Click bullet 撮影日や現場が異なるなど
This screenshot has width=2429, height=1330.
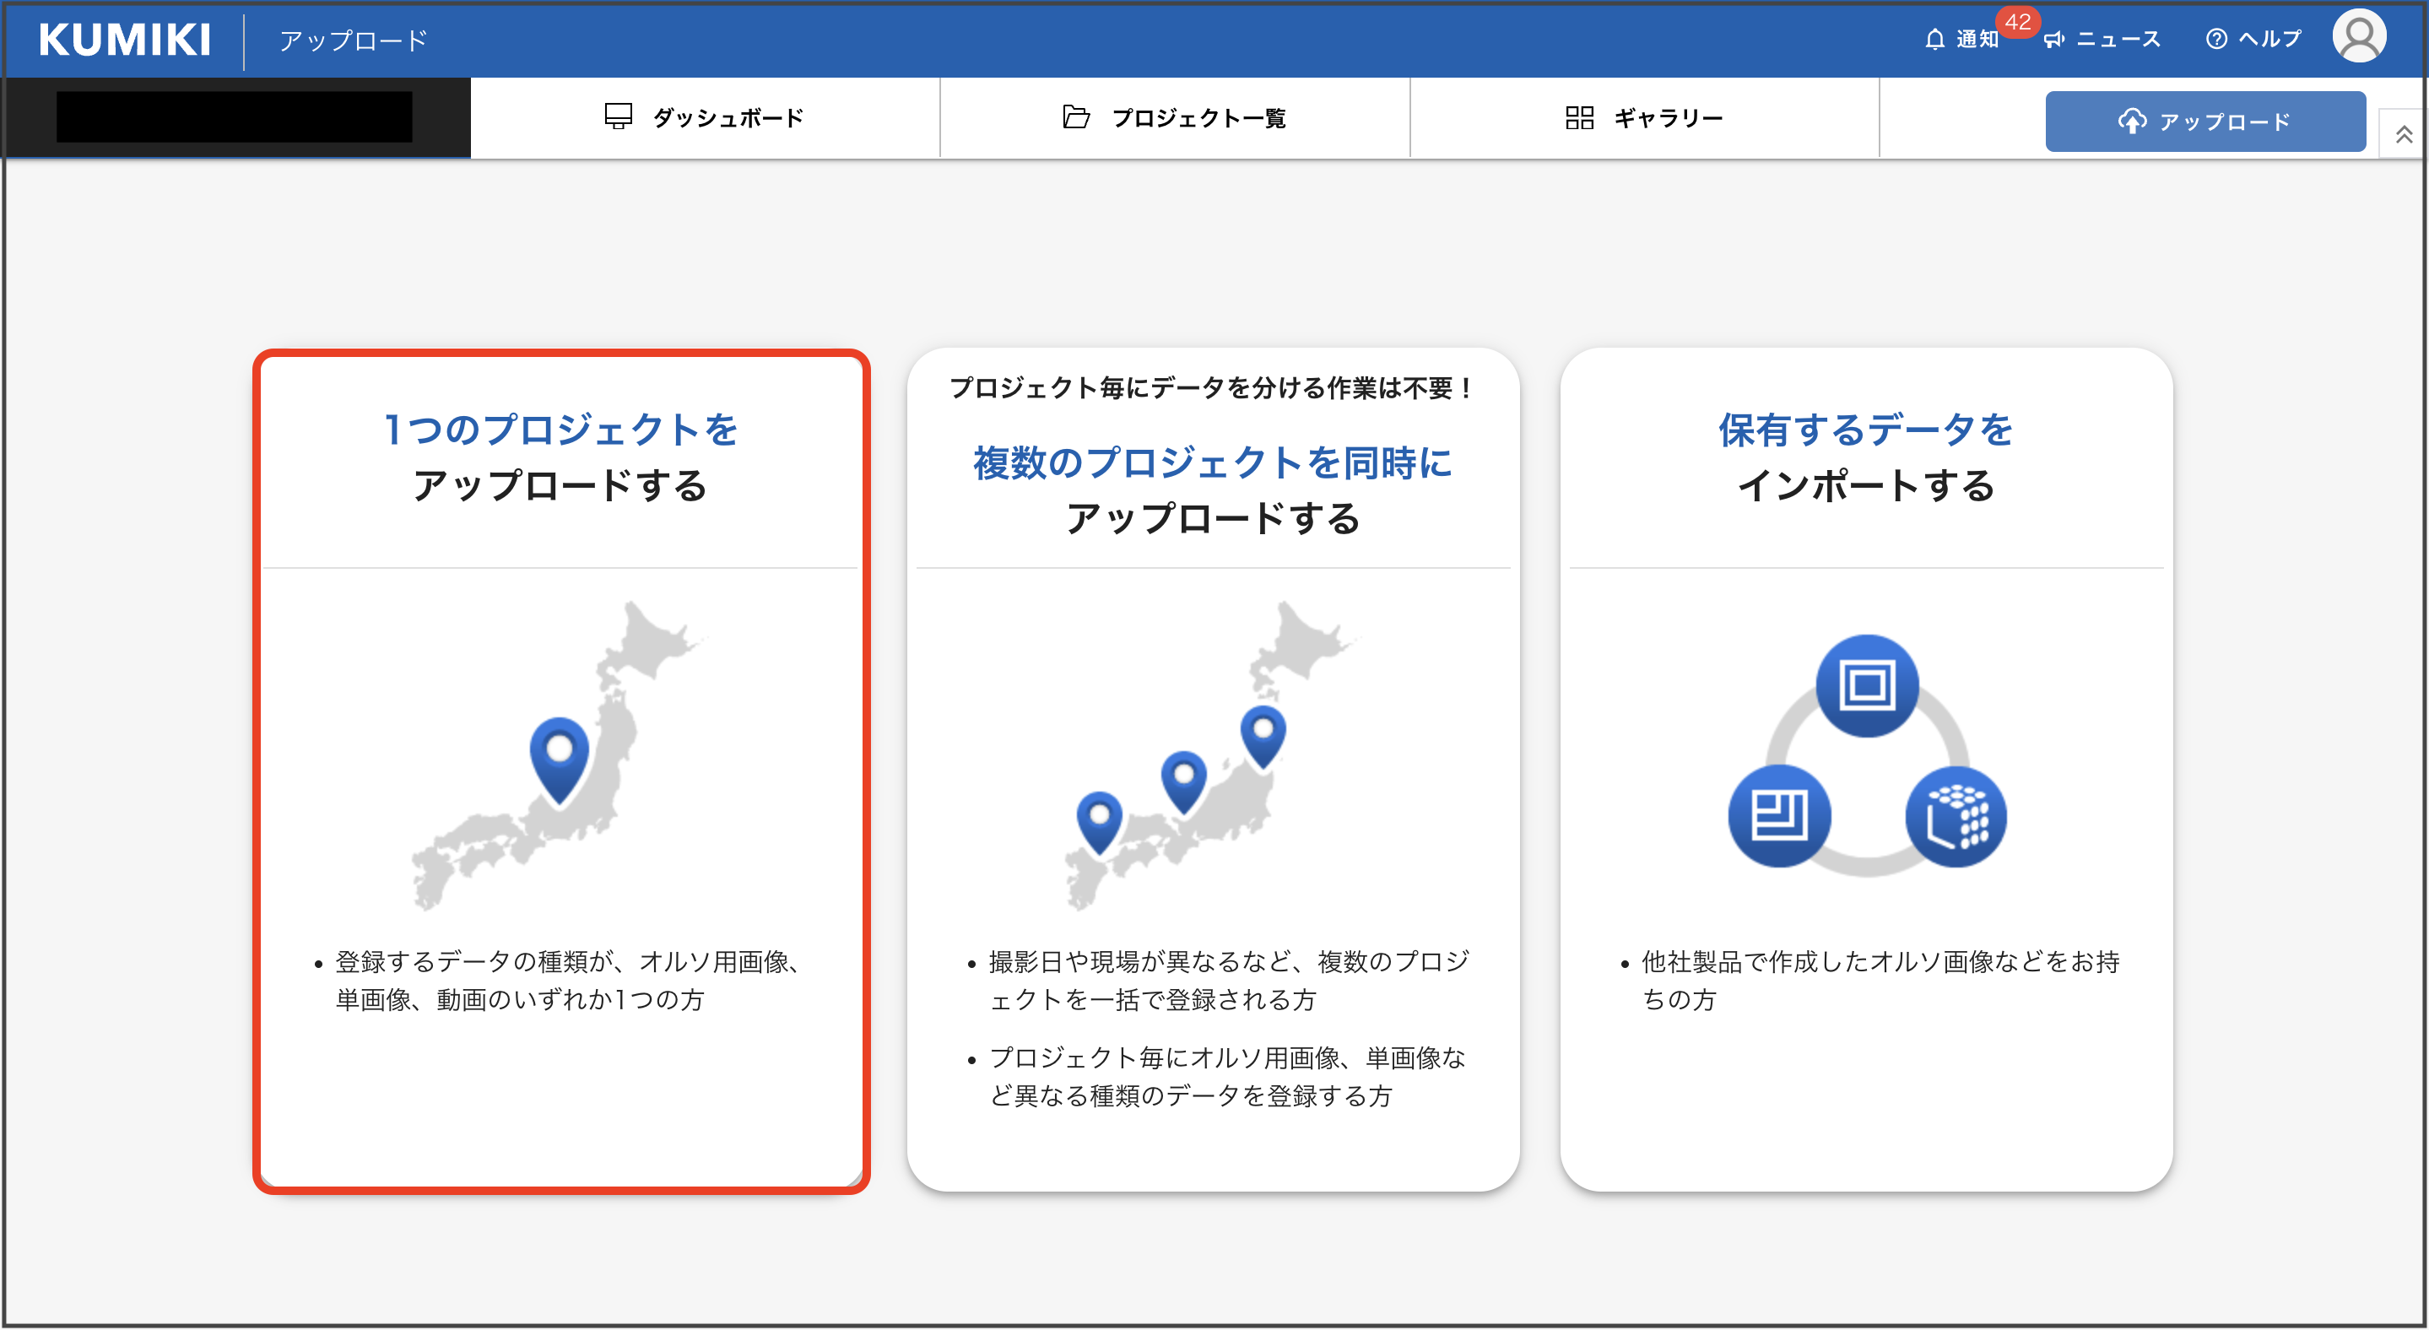click(1229, 981)
